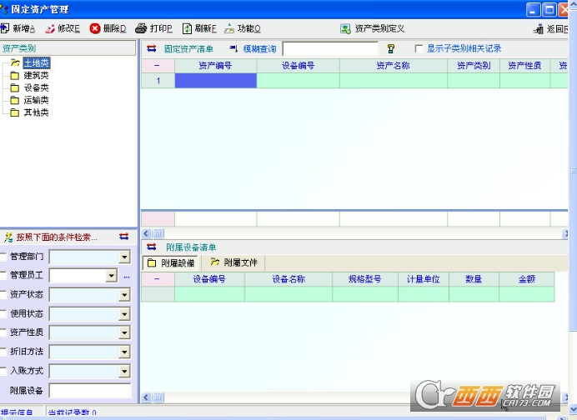Click the 资产类别定义 icon
Viewport: 577px width, 420px height.
[345, 28]
